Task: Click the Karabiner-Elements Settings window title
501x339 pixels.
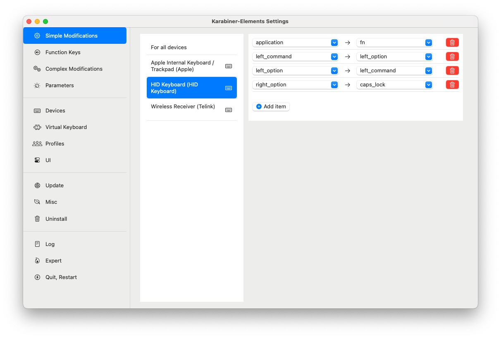Action: pos(250,21)
